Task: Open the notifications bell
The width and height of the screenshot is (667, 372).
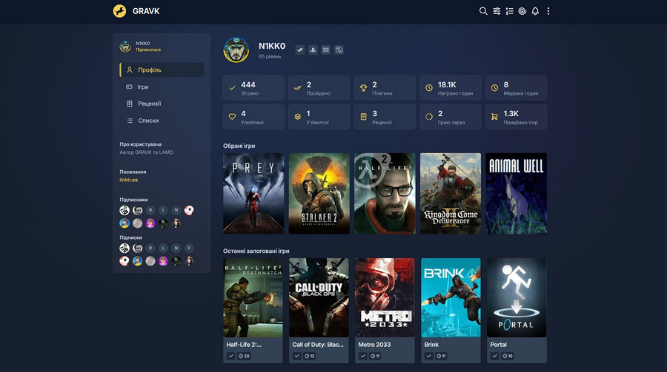Action: coord(535,11)
